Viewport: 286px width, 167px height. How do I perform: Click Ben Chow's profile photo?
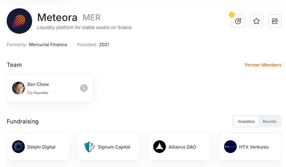coord(18,88)
